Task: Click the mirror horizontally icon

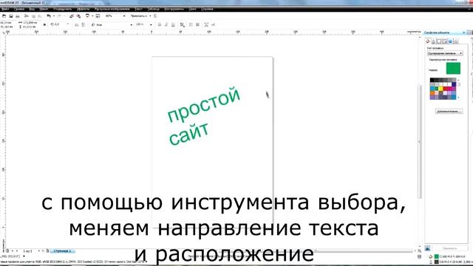Action: point(77,24)
